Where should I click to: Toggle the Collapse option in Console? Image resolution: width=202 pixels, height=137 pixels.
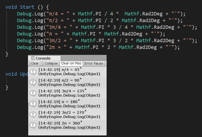51,63
